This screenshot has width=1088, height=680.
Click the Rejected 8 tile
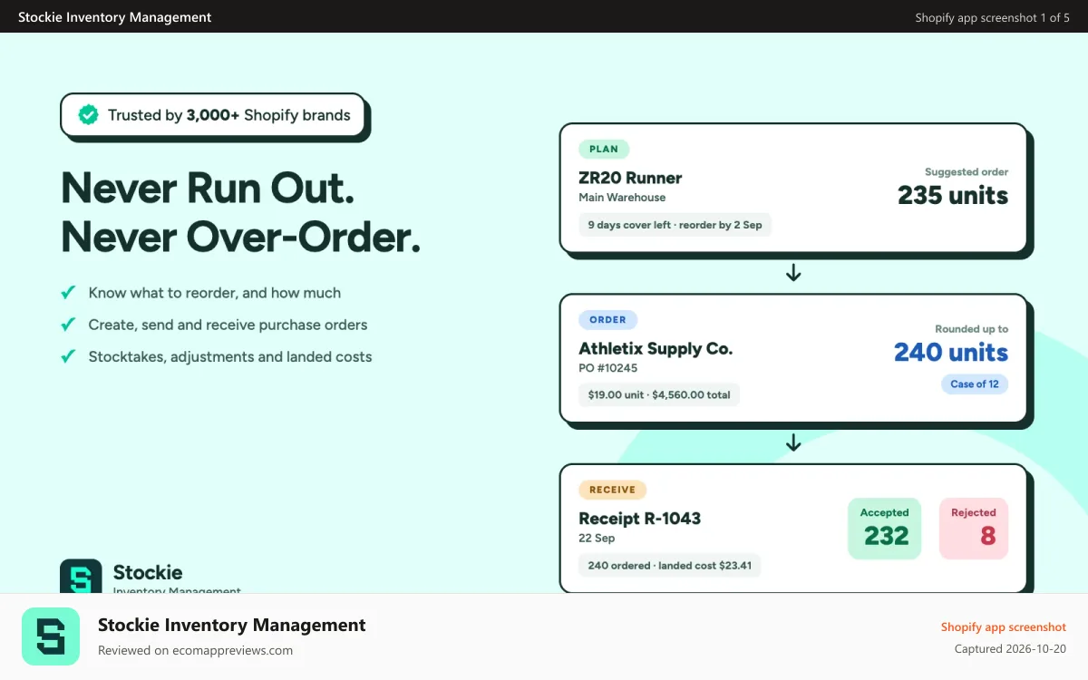pos(974,529)
